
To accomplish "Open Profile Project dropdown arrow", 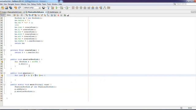I will pos(70,8).
